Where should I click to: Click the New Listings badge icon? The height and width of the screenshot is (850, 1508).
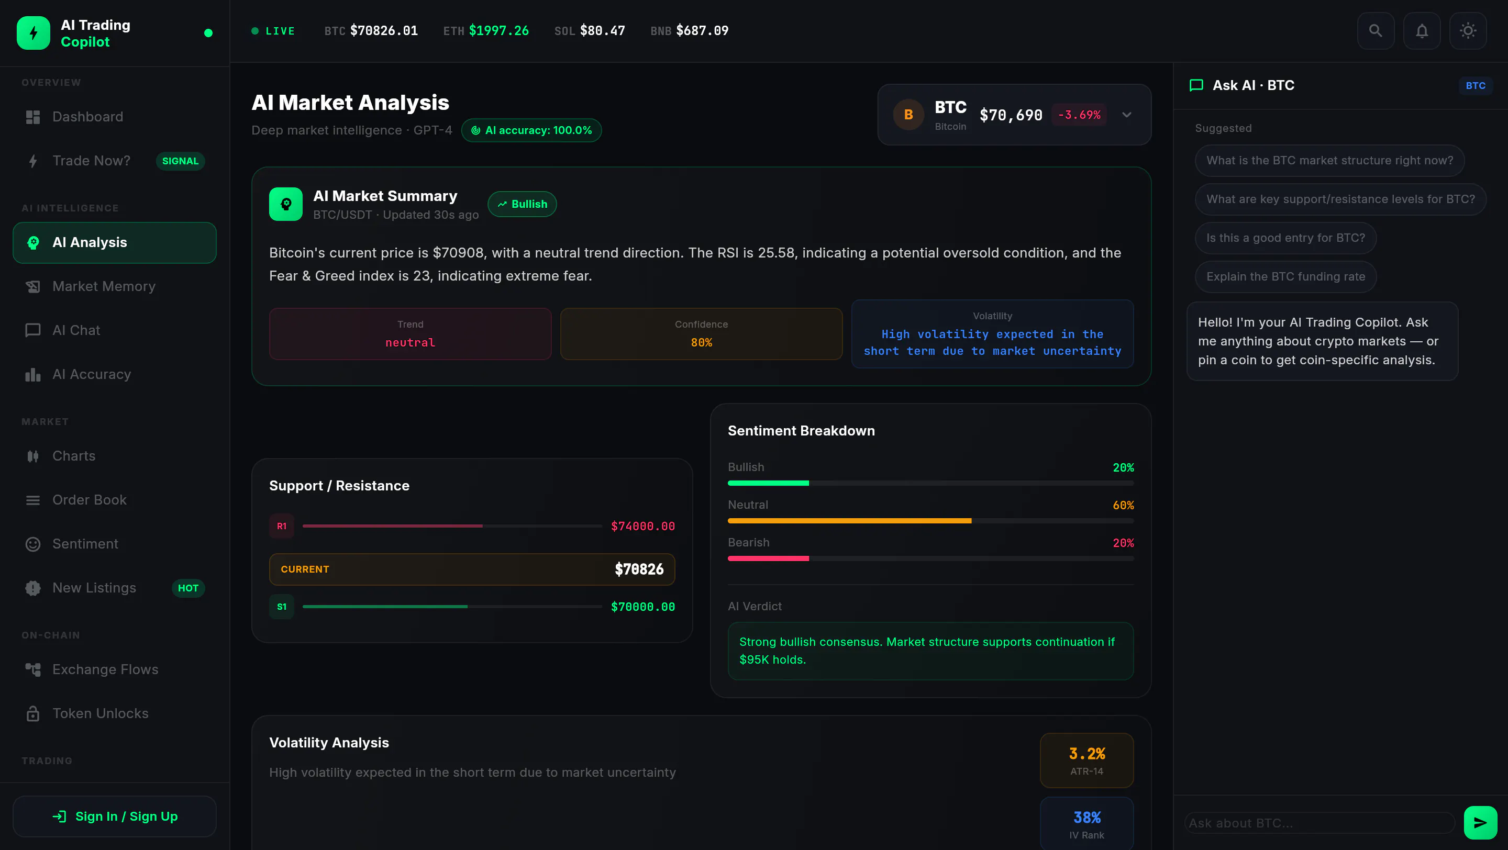click(33, 588)
